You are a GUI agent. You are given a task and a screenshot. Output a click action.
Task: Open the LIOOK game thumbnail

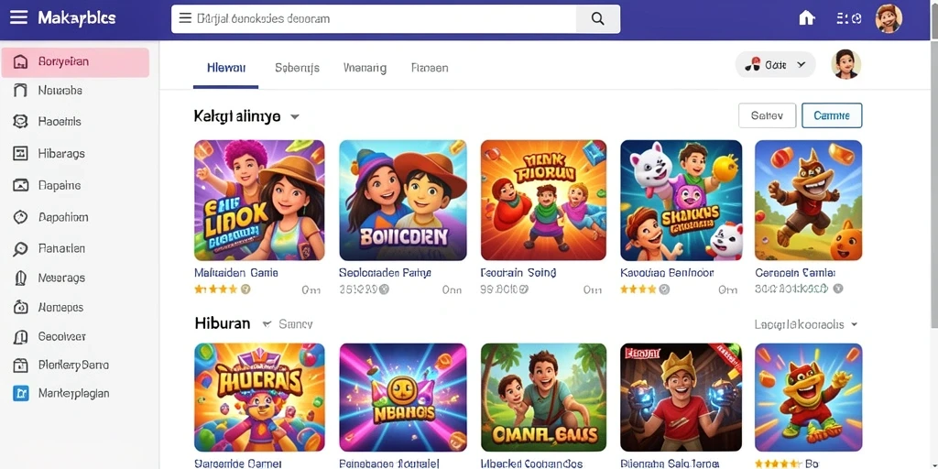pyautogui.click(x=259, y=201)
